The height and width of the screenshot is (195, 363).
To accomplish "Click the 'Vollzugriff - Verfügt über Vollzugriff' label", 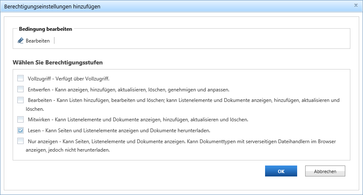I will (68, 79).
